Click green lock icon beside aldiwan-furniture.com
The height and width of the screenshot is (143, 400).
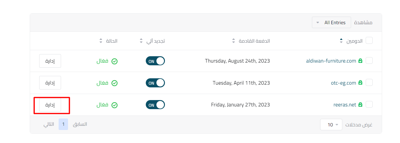360,61
